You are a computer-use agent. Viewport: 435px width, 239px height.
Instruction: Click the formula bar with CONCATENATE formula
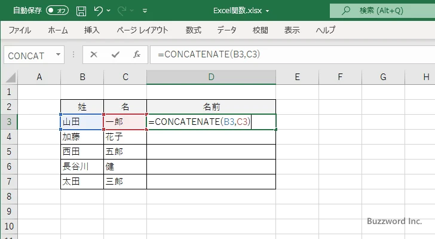point(293,54)
